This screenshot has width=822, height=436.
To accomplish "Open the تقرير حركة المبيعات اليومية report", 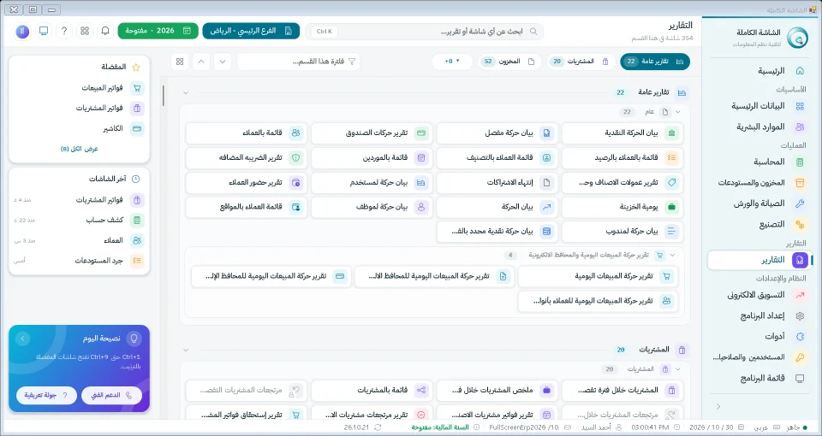I will (598, 276).
